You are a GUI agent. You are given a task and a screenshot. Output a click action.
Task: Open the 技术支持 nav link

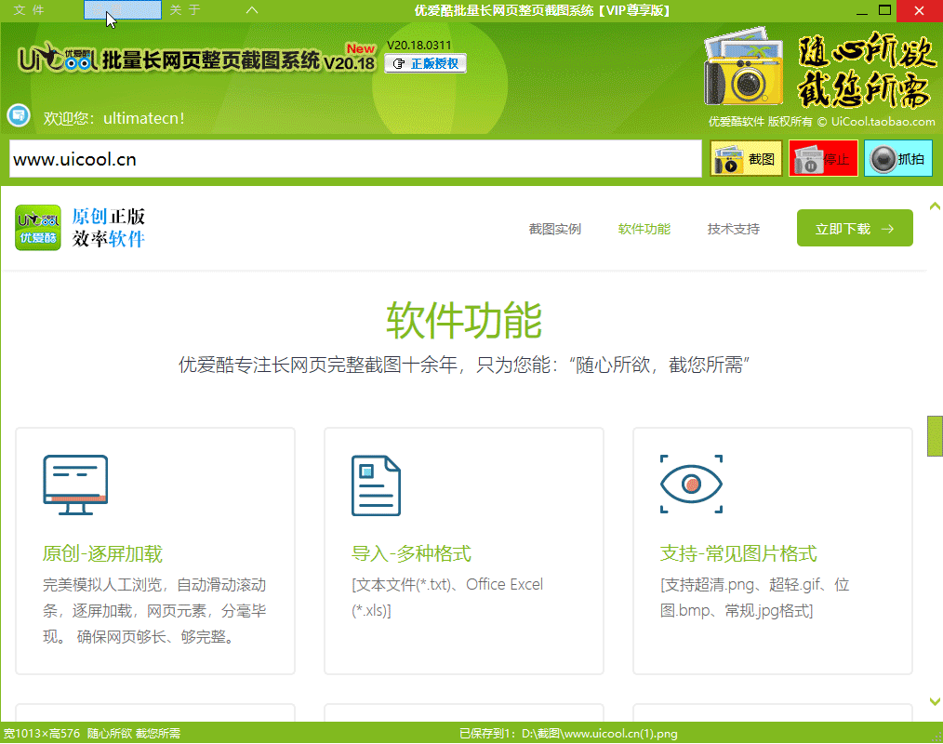click(734, 229)
